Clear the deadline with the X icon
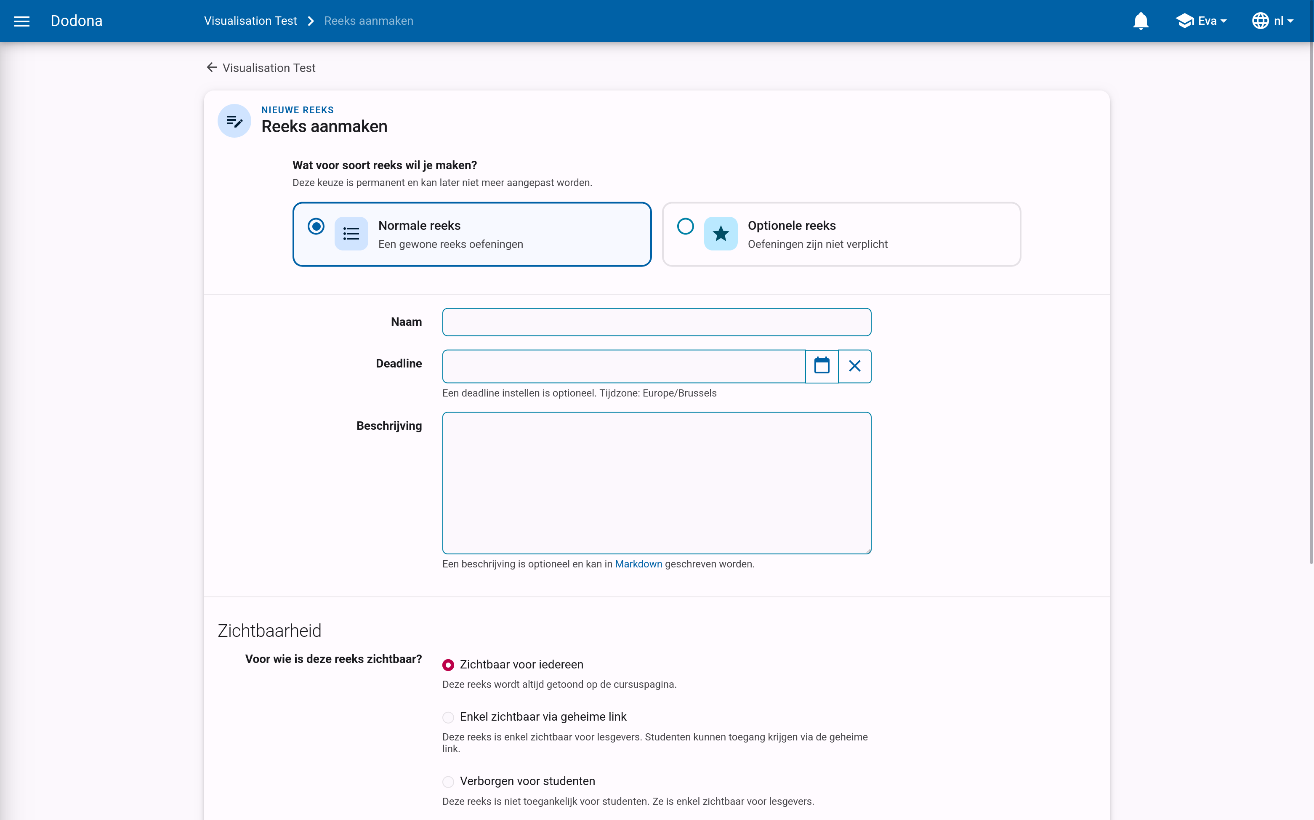 (x=855, y=366)
